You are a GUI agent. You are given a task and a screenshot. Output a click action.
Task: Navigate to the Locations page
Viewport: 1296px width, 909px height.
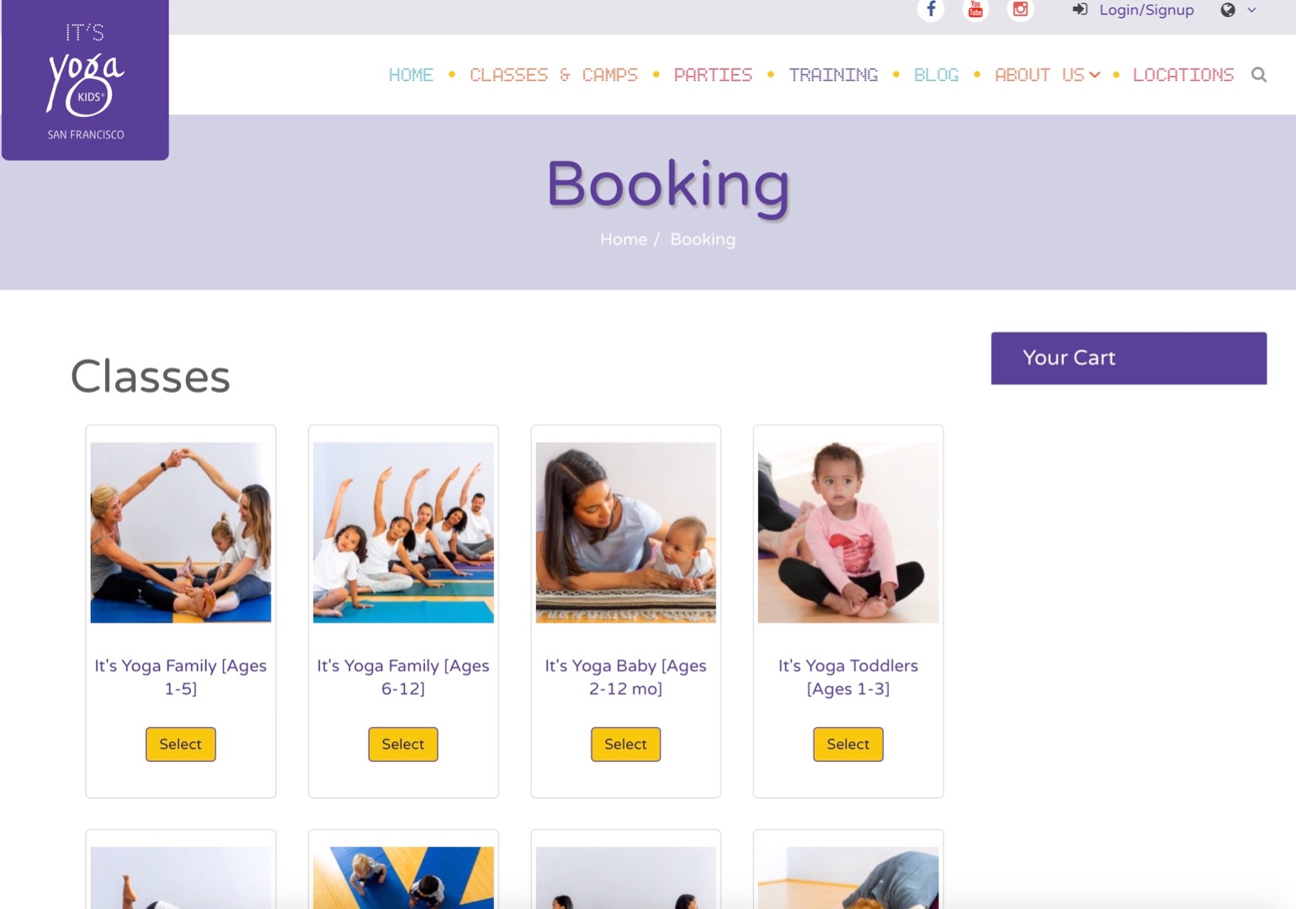(1182, 75)
